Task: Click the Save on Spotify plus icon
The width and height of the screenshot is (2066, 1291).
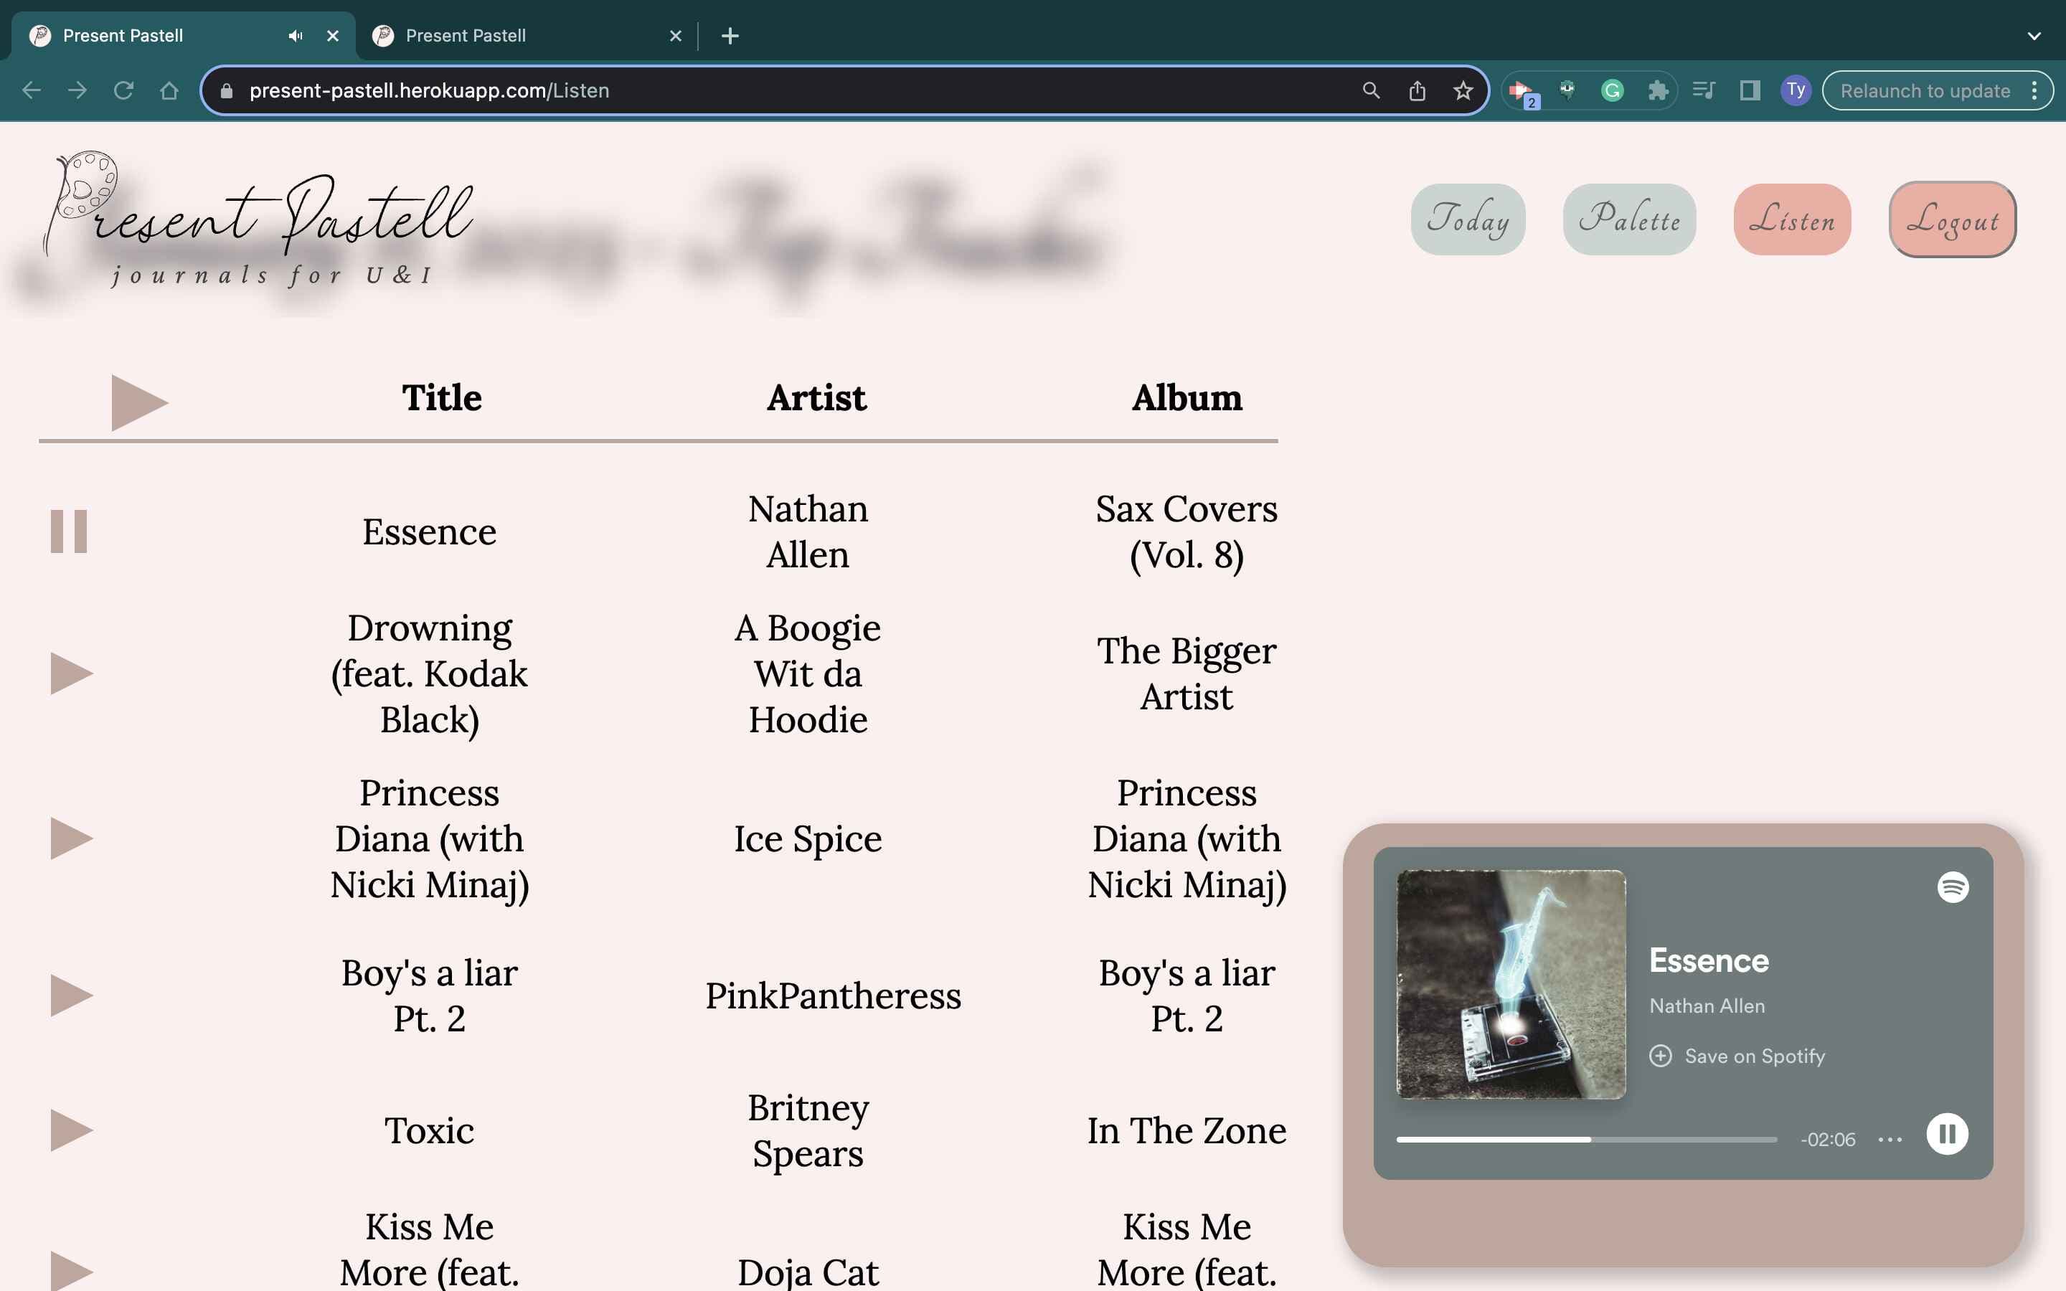Action: (1661, 1056)
